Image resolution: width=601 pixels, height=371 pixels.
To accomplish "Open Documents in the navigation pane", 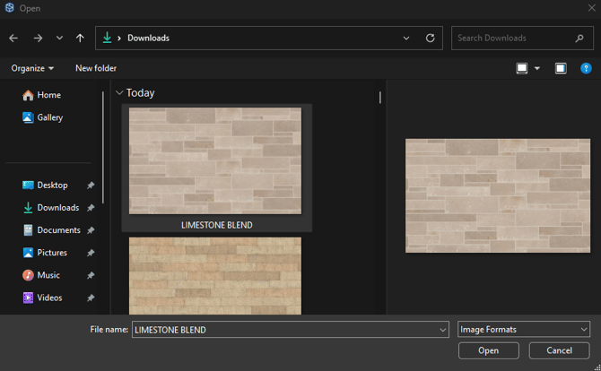I will point(51,230).
